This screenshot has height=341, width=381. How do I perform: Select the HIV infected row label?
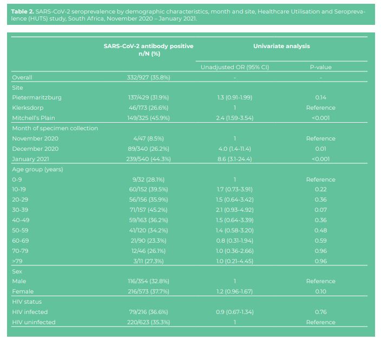point(30,312)
